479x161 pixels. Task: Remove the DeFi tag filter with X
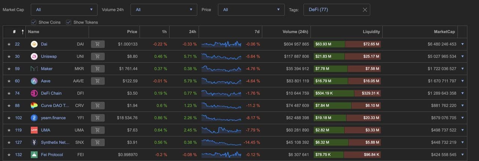(365, 10)
